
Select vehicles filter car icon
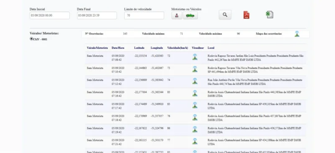(190, 16)
